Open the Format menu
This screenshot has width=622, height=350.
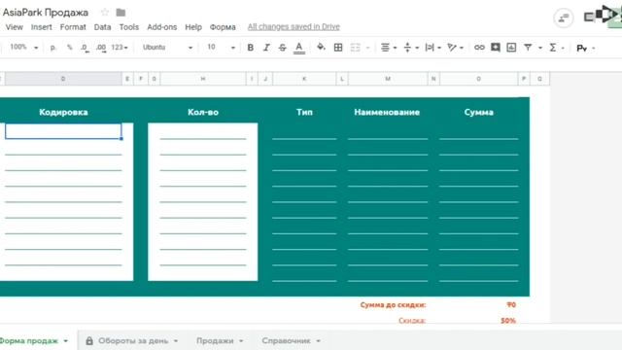click(73, 27)
